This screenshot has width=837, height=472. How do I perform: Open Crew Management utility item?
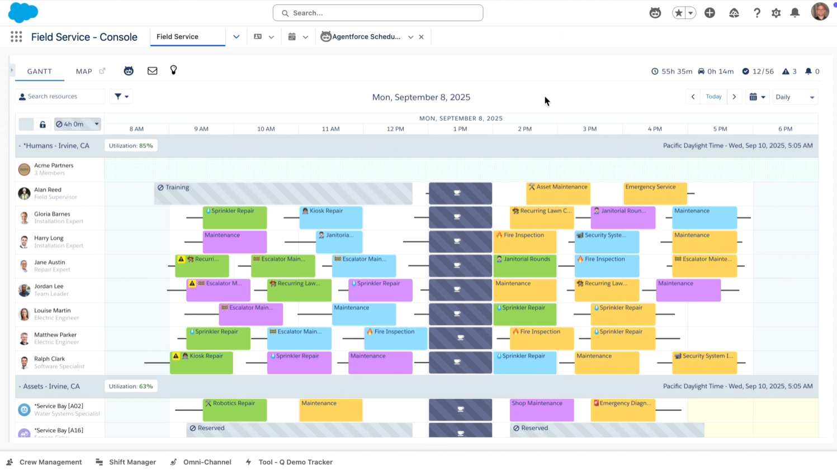pos(44,462)
